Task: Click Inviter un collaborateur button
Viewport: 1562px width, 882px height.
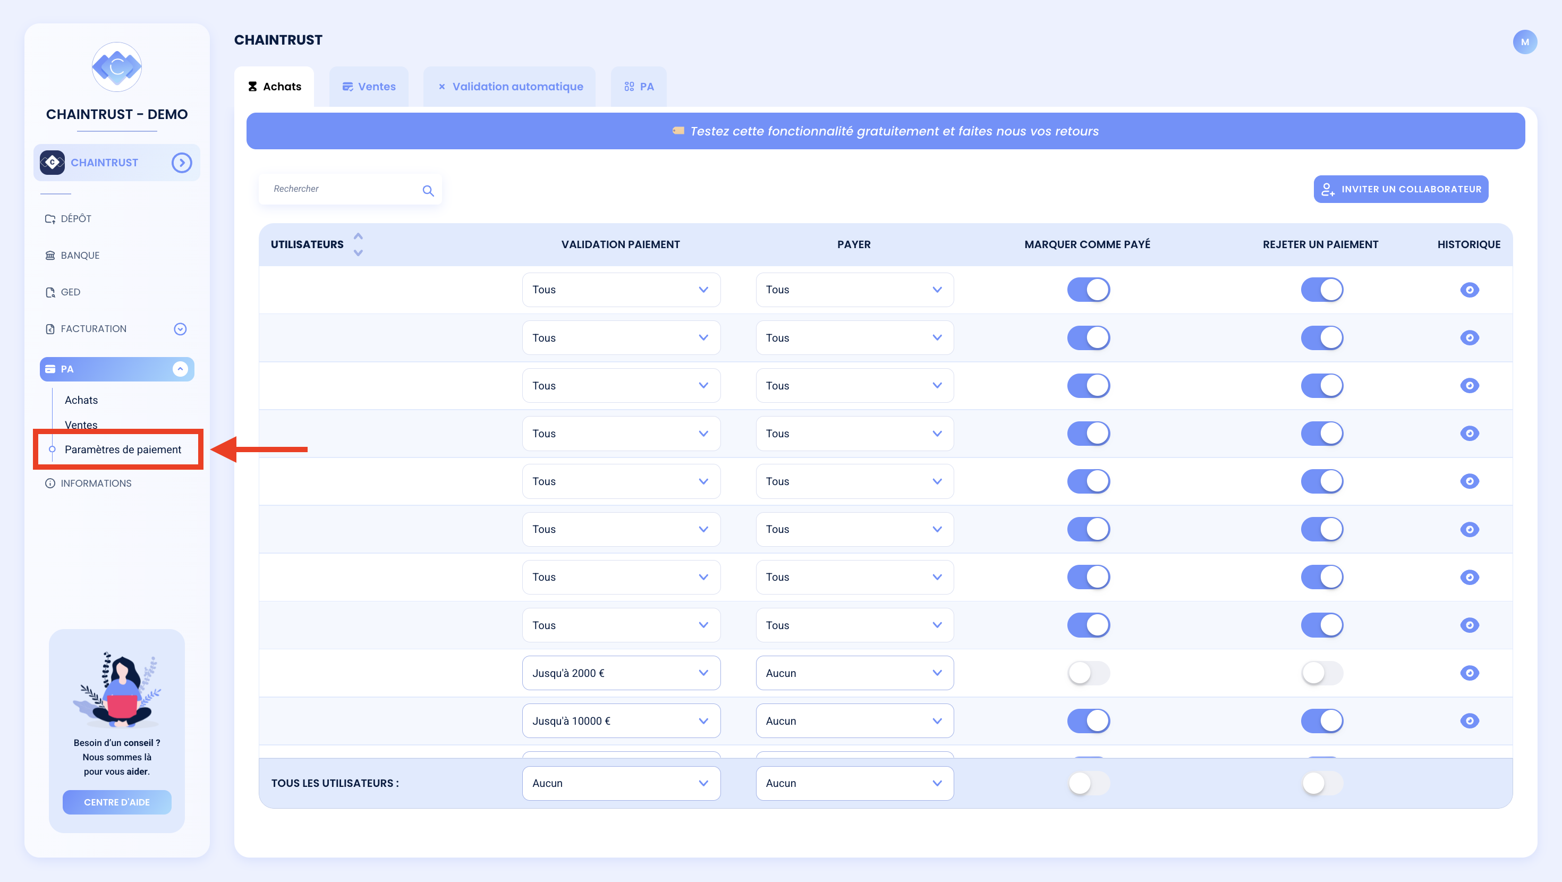Action: click(x=1400, y=189)
